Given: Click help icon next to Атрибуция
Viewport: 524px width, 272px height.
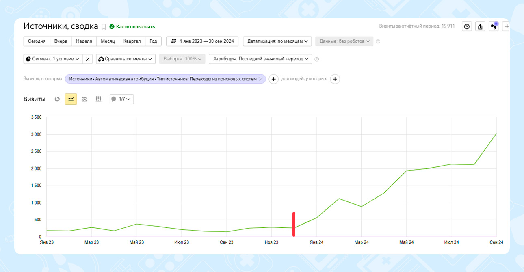Looking at the screenshot, I should 317,59.
